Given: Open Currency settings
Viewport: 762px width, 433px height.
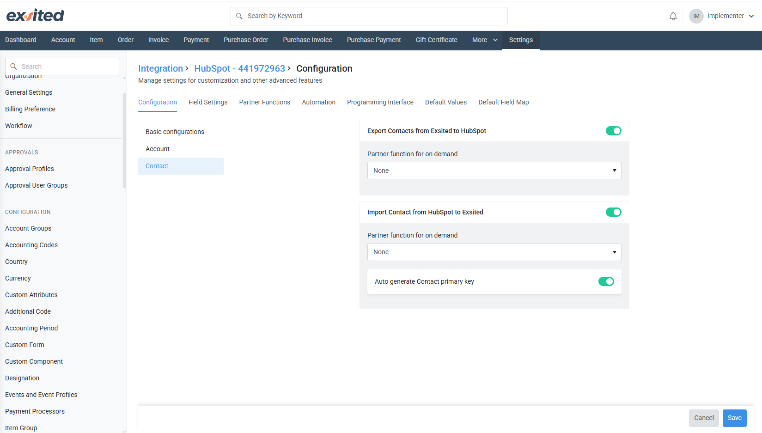Looking at the screenshot, I should [18, 278].
